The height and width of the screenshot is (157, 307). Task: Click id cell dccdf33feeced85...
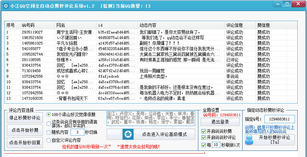click(x=117, y=93)
